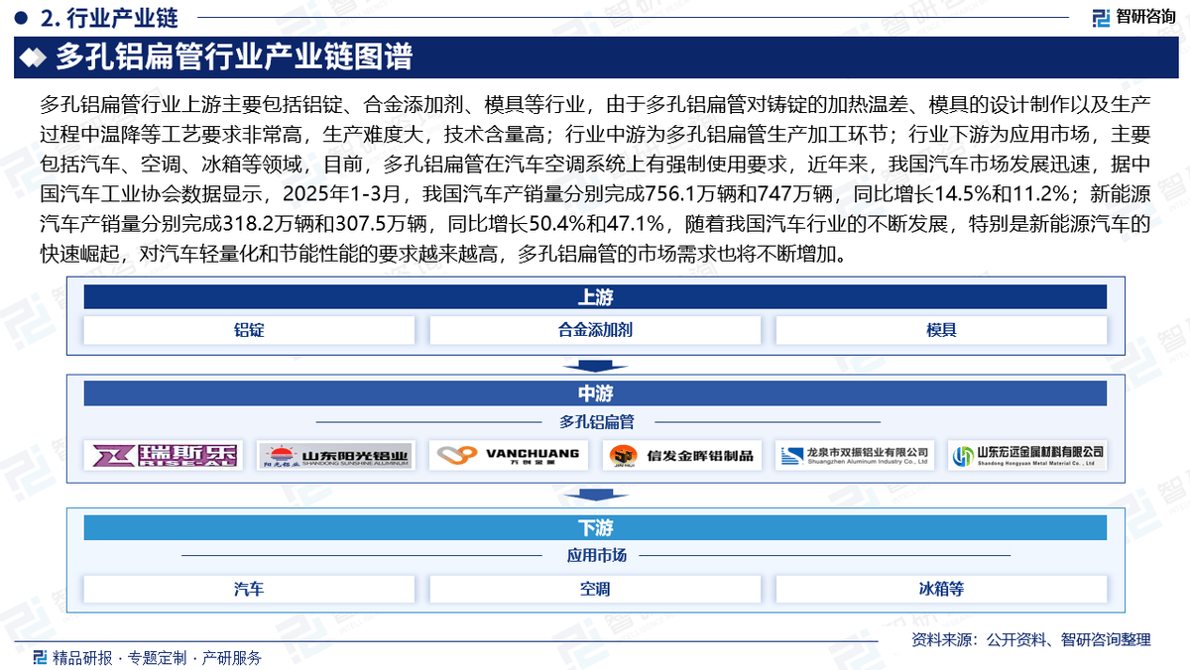Image resolution: width=1190 pixels, height=670 pixels.
Task: Click the 空调 box
Action: point(595,589)
